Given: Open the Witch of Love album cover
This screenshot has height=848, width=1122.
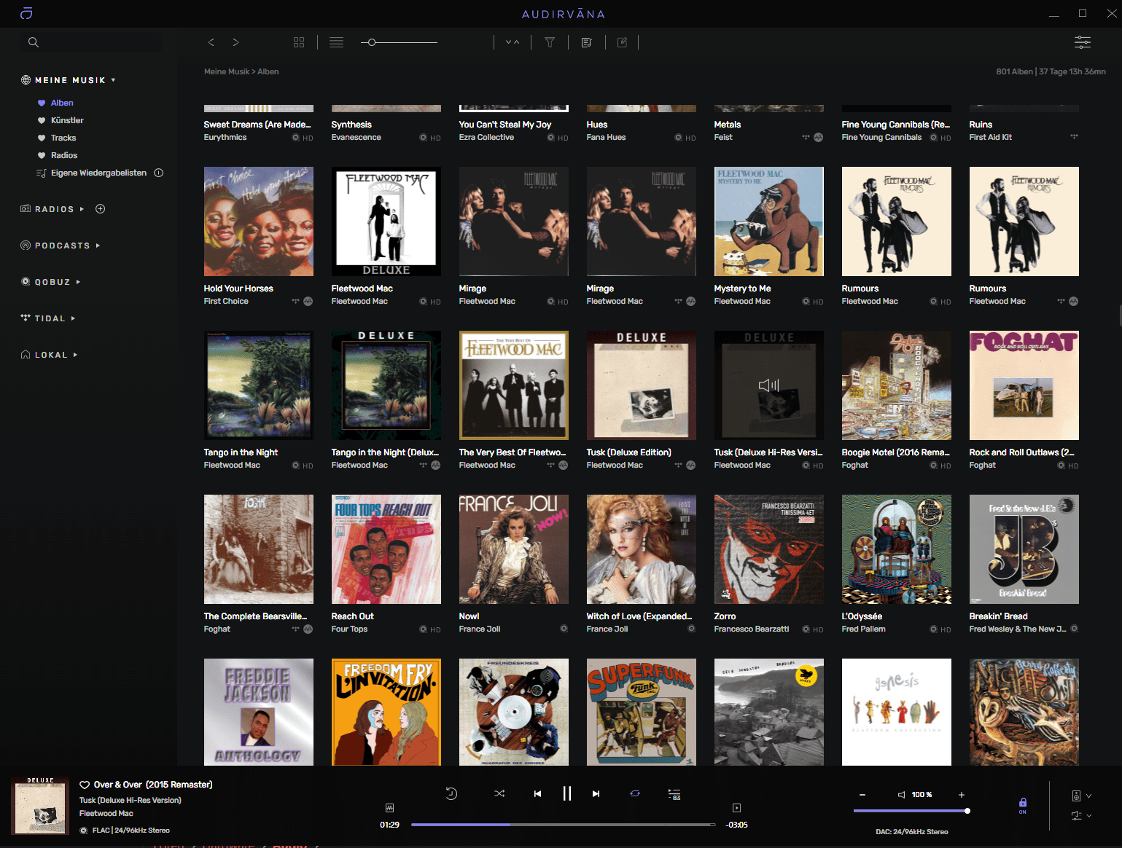Looking at the screenshot, I should [x=642, y=549].
